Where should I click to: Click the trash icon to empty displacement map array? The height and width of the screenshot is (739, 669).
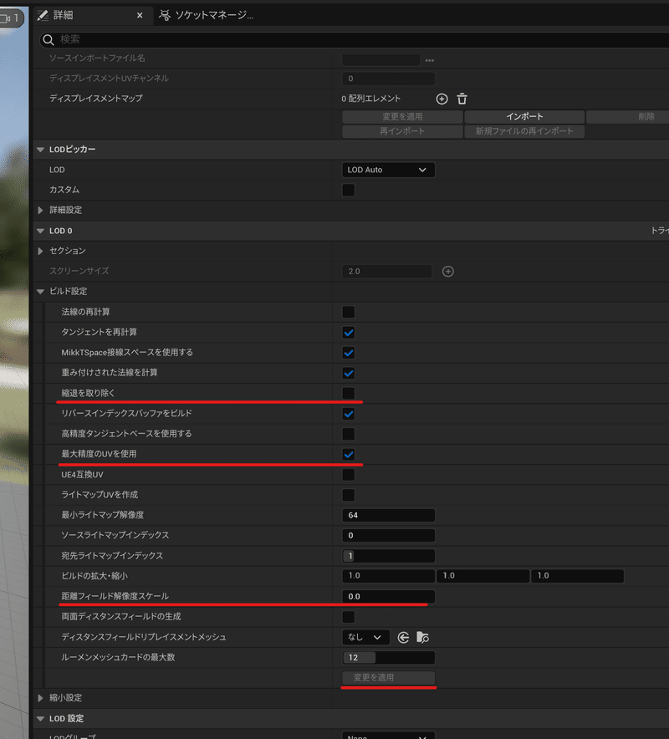click(x=462, y=99)
